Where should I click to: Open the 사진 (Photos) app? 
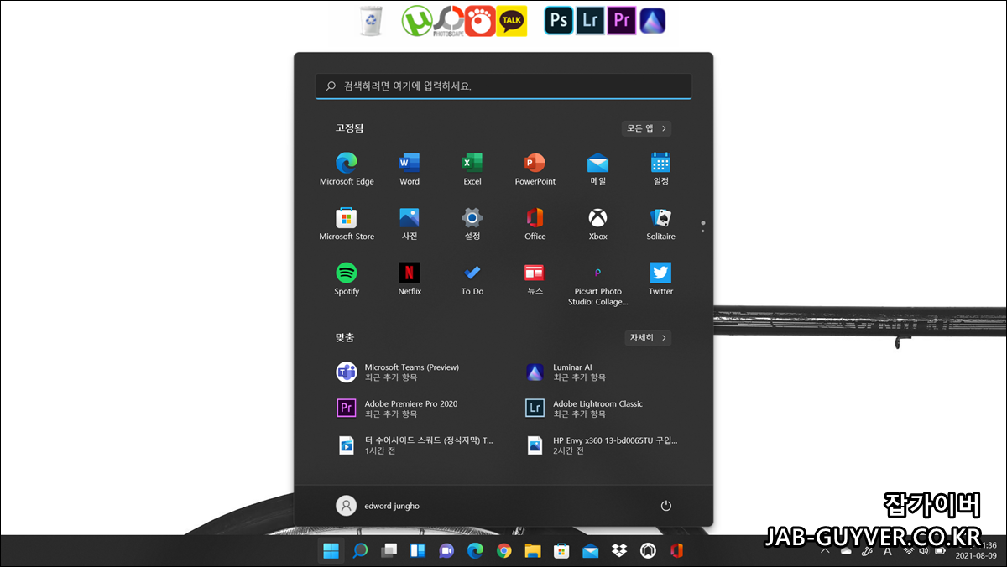point(410,224)
